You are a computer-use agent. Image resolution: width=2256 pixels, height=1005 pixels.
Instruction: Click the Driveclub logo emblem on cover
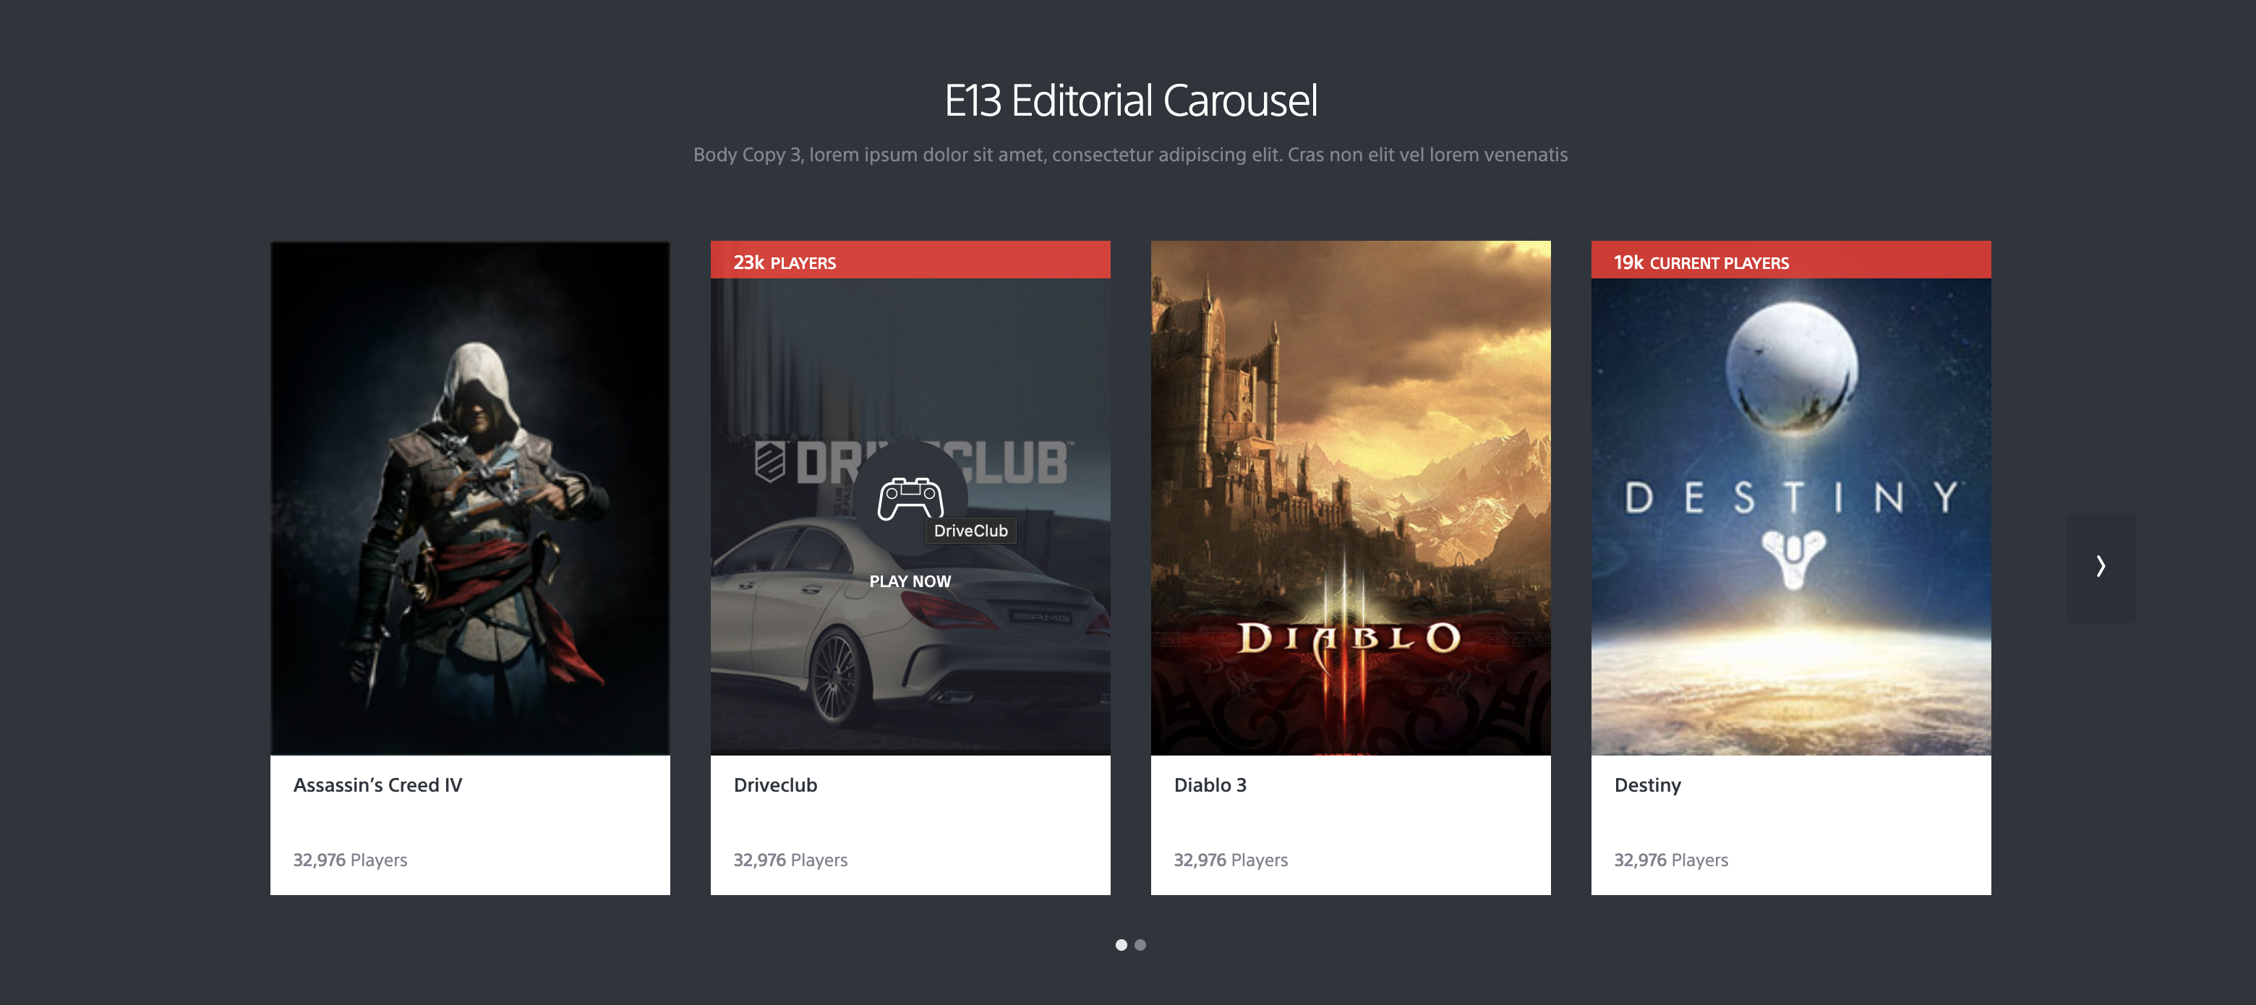770,461
